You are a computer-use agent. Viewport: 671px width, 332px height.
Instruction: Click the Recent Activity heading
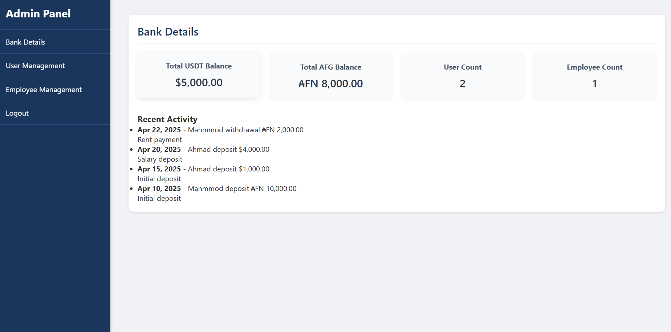click(x=167, y=119)
